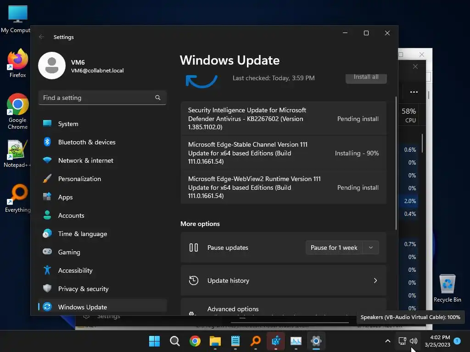Click the three-dot menu in the background window
Viewport: 470px width, 352px height.
click(x=414, y=92)
